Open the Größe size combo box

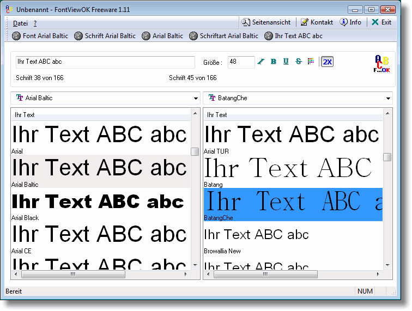(x=241, y=62)
